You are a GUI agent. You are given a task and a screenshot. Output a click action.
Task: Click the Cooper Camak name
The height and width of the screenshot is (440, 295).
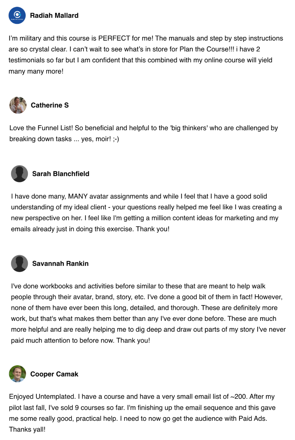[54, 374]
